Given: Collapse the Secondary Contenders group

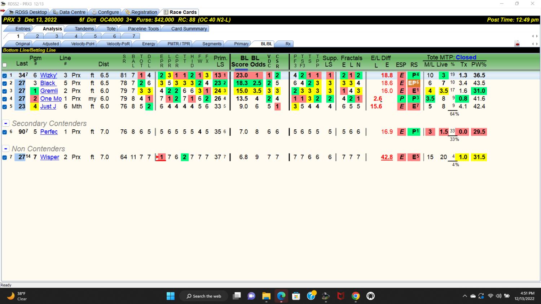Looking at the screenshot, I should (6, 123).
